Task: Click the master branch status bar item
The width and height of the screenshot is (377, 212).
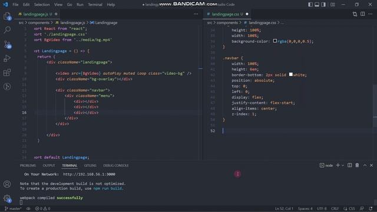Action: (x=13, y=208)
